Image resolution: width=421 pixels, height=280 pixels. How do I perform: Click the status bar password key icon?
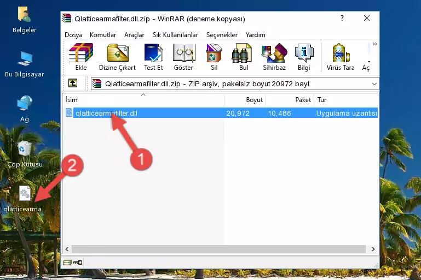click(78, 263)
